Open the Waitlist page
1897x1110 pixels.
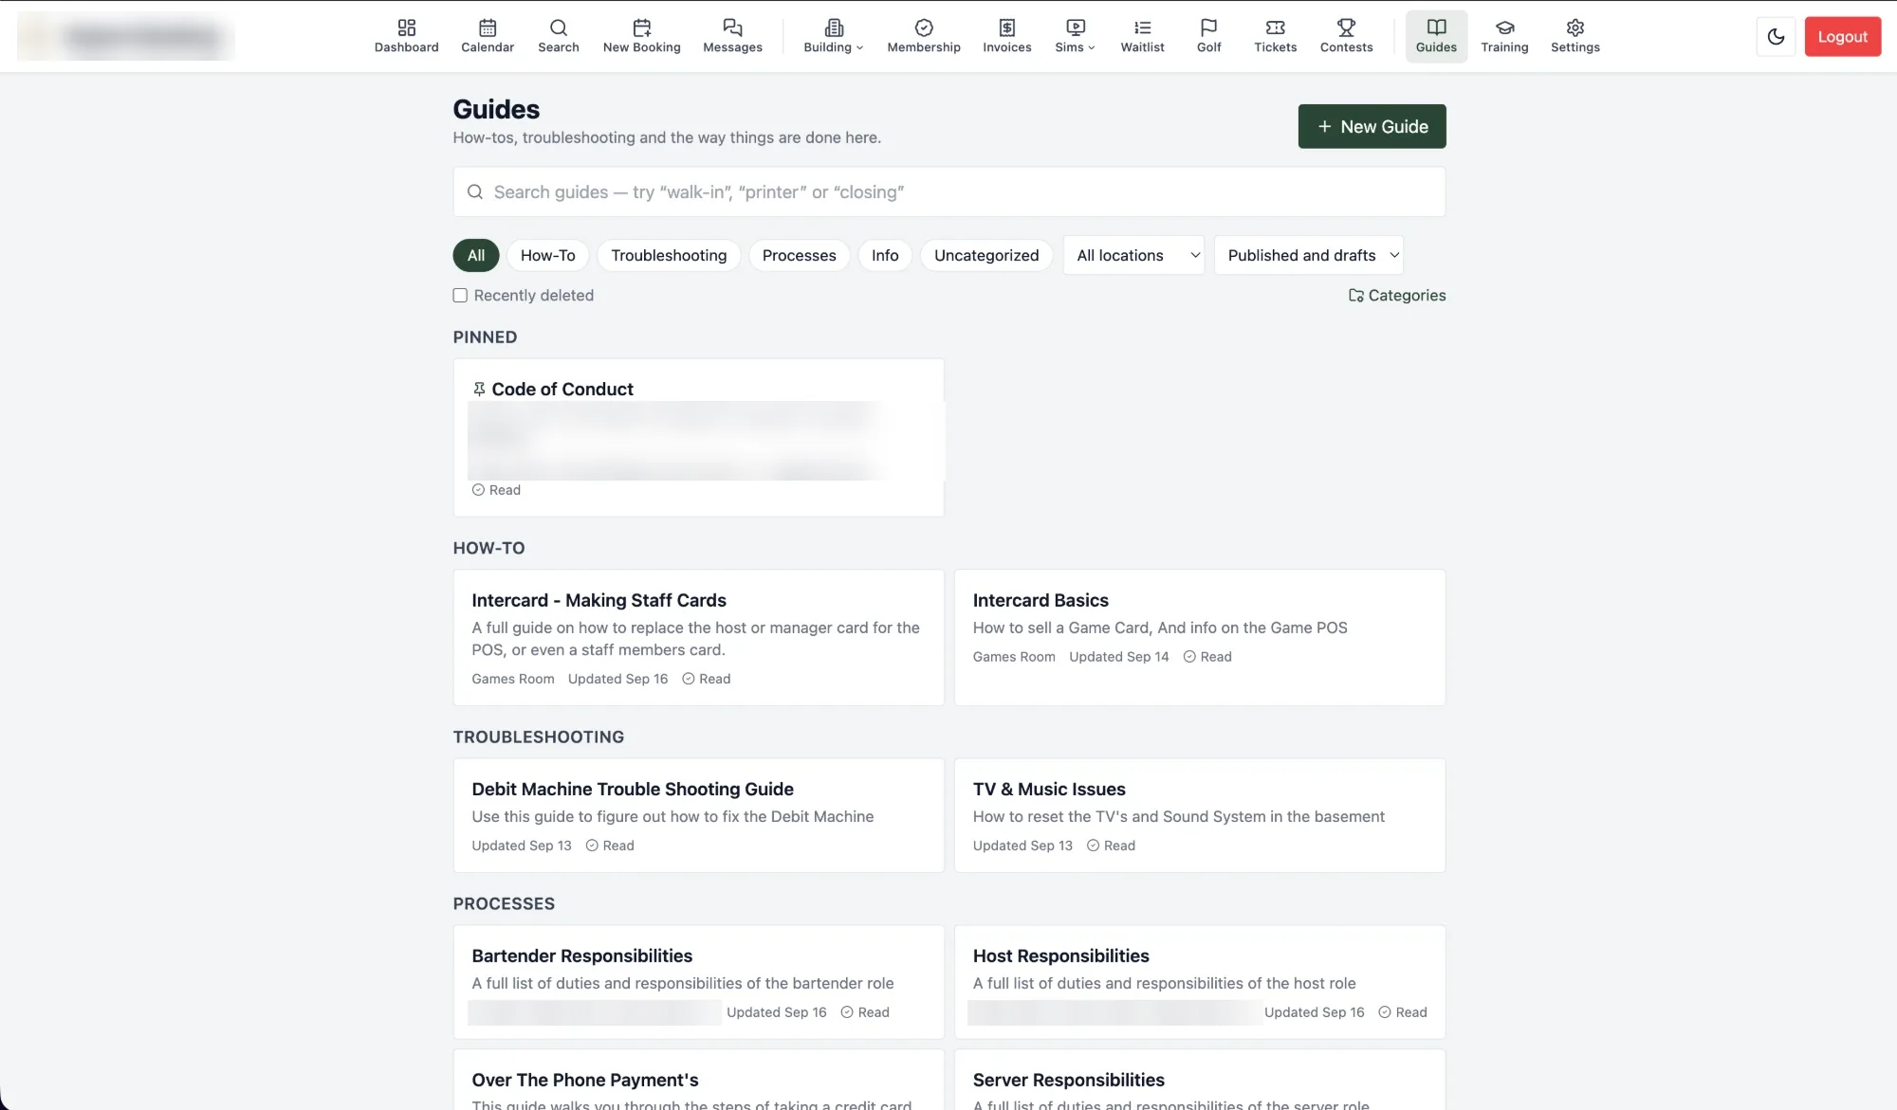click(x=1142, y=36)
